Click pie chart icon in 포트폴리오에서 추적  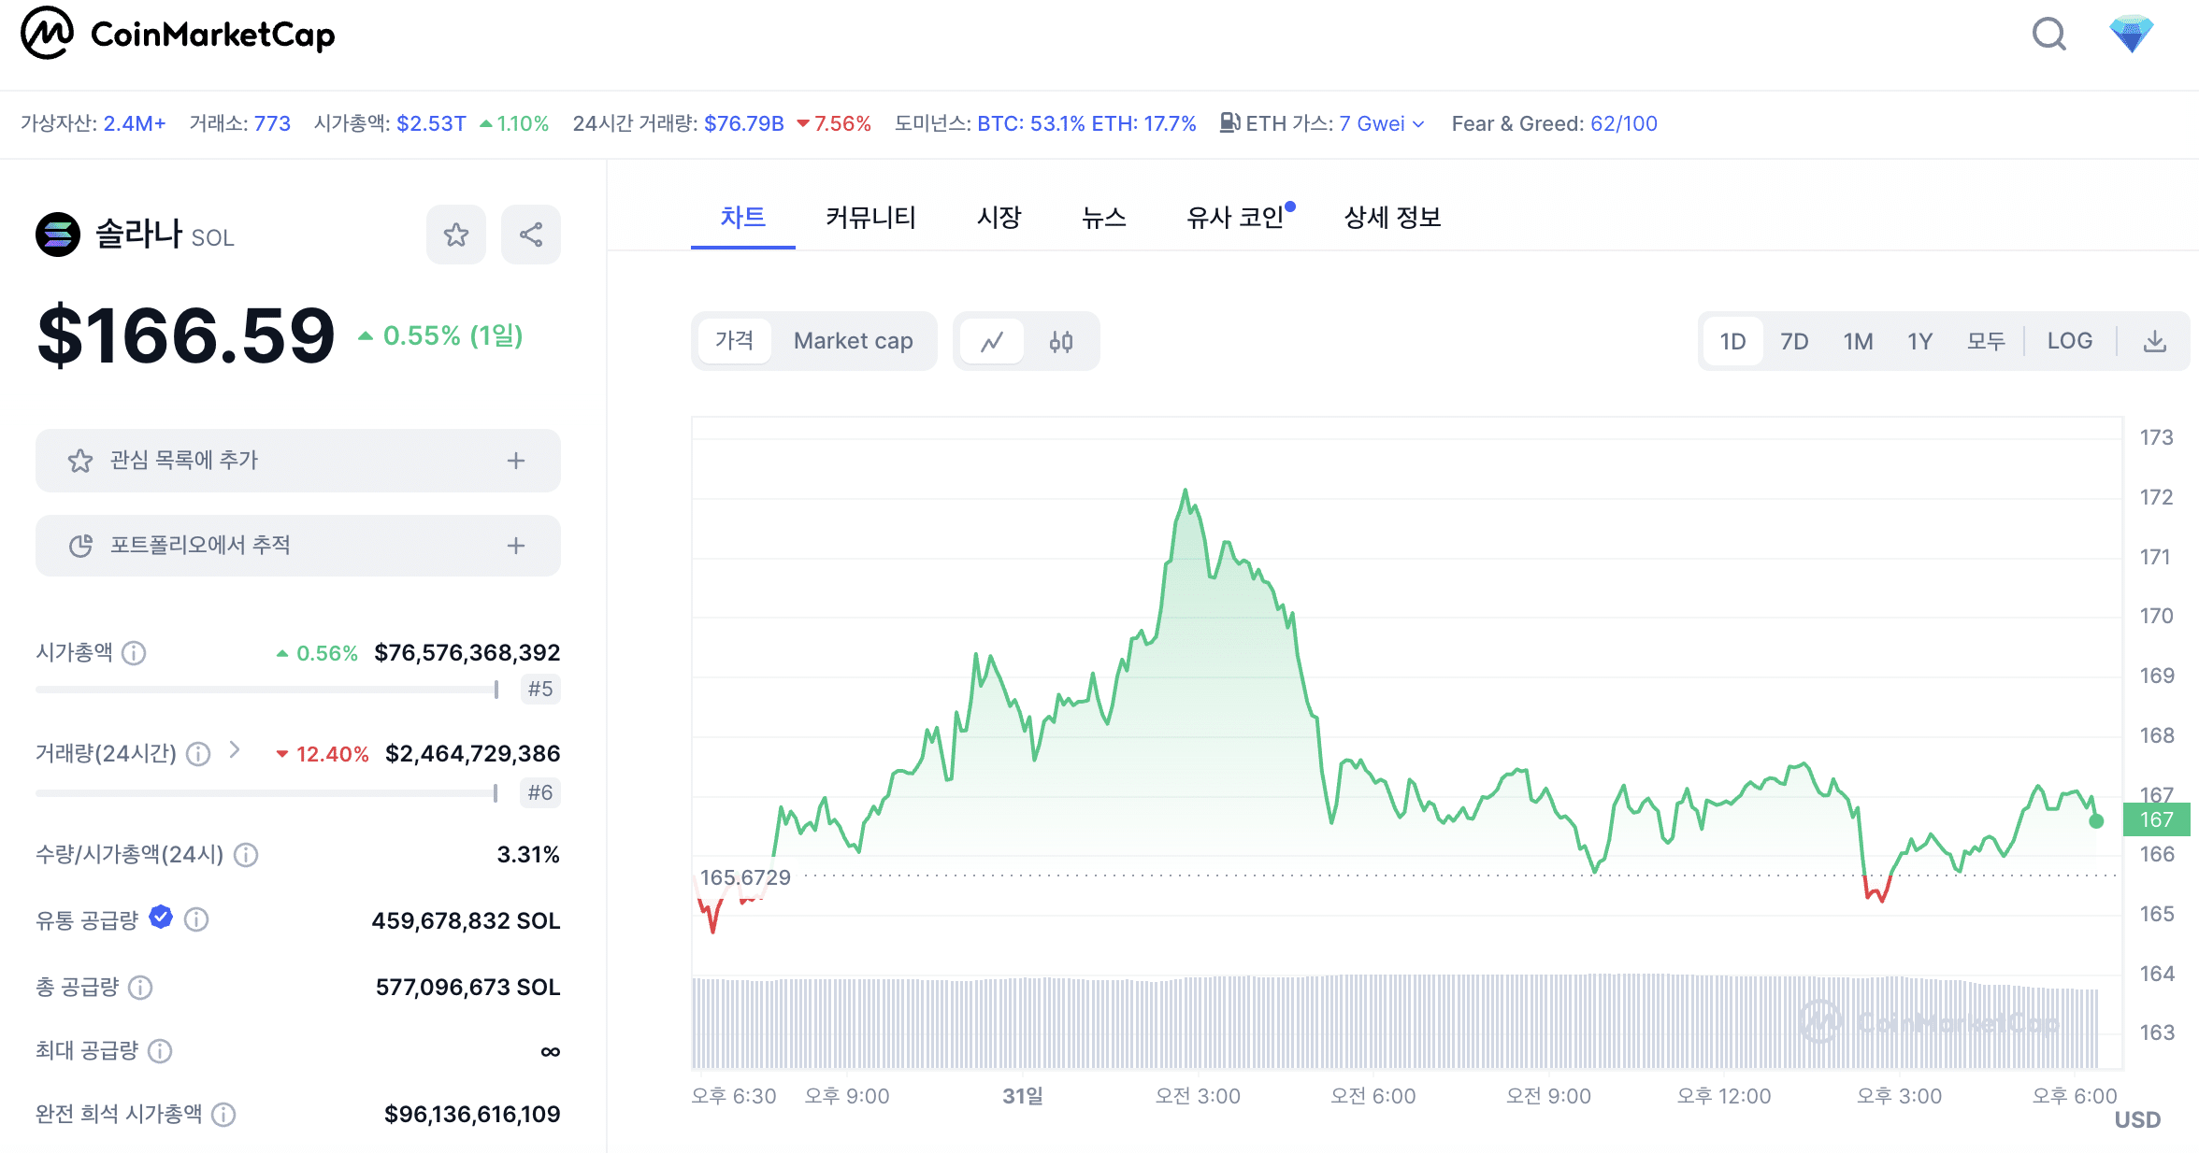pos(81,546)
